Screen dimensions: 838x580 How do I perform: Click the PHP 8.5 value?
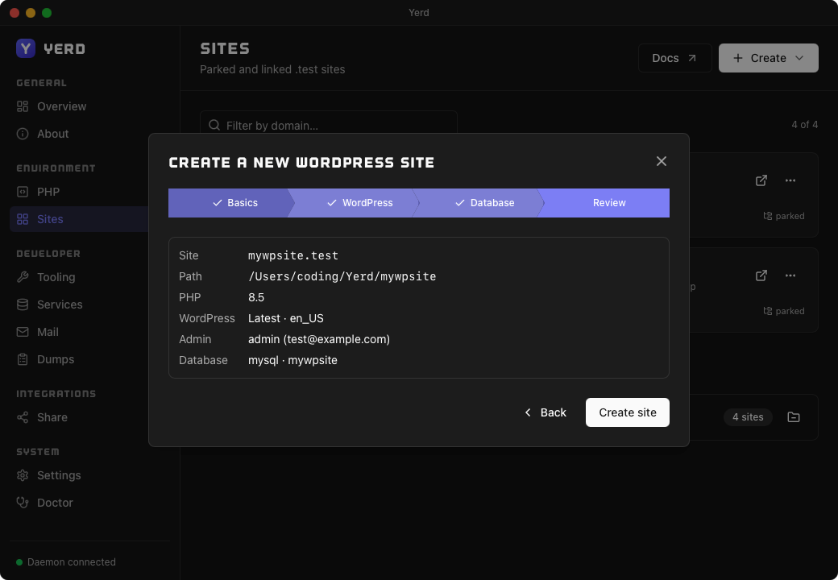[x=256, y=297]
